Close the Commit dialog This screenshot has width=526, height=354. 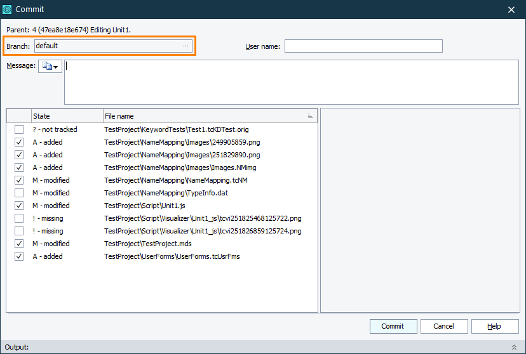click(x=511, y=10)
